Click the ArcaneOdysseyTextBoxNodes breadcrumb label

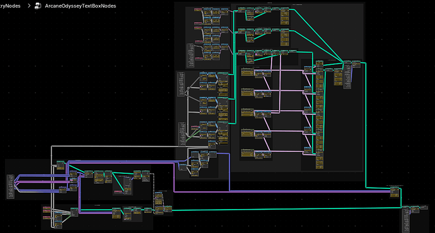[x=81, y=6]
